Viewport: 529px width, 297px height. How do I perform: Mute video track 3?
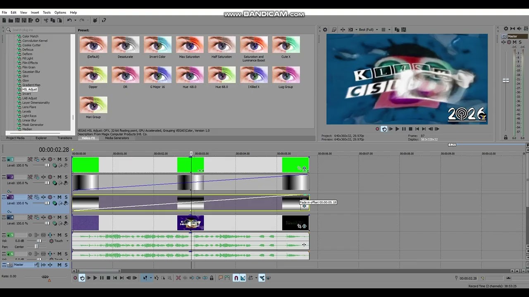coord(59,197)
